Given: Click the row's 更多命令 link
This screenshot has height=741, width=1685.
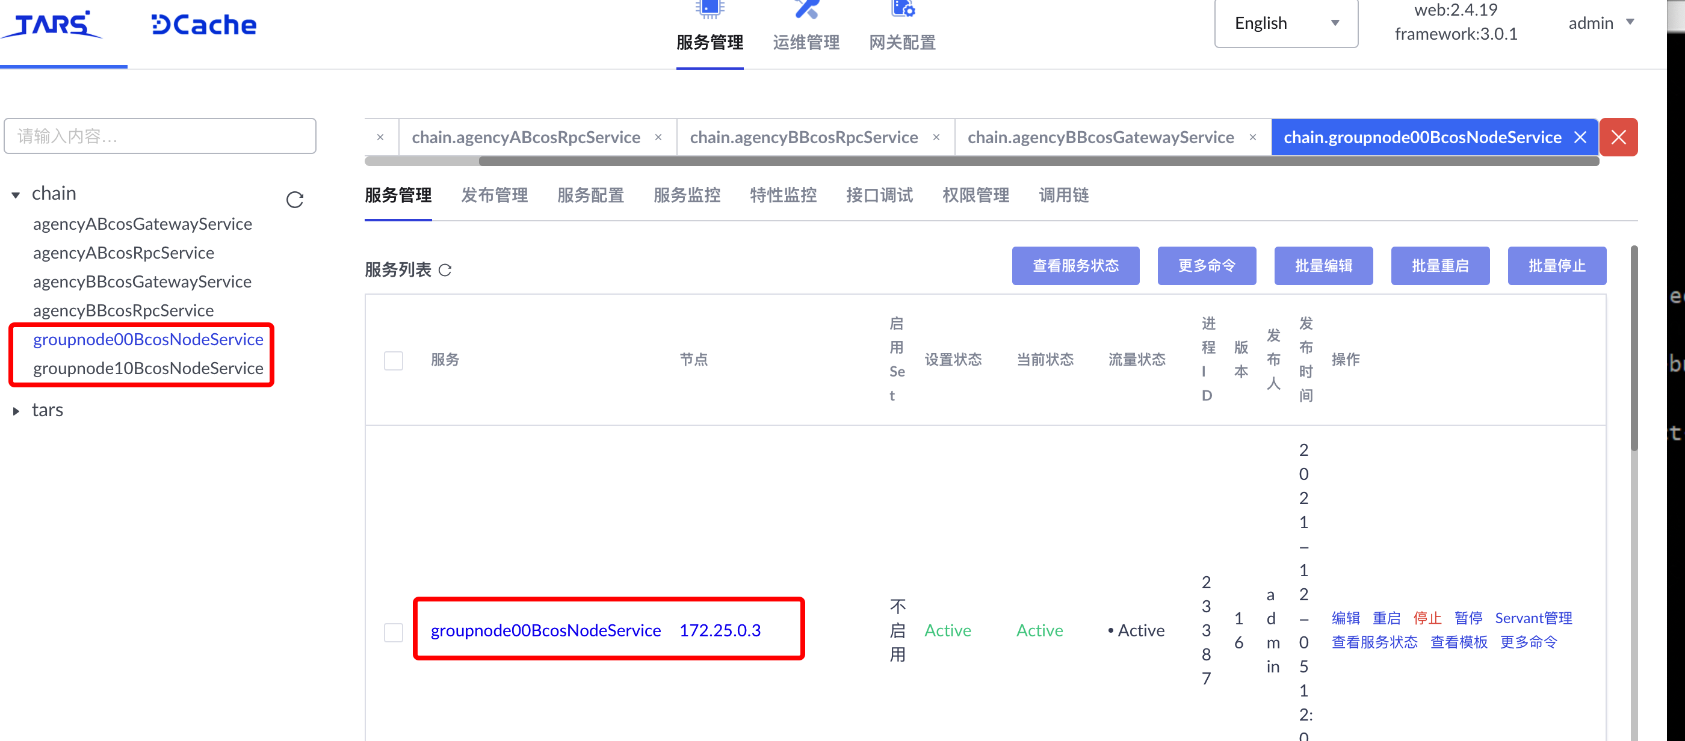Looking at the screenshot, I should point(1529,642).
